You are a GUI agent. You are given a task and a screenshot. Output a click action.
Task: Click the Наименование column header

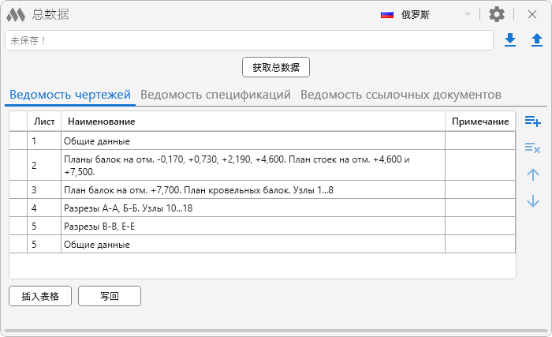(252, 121)
